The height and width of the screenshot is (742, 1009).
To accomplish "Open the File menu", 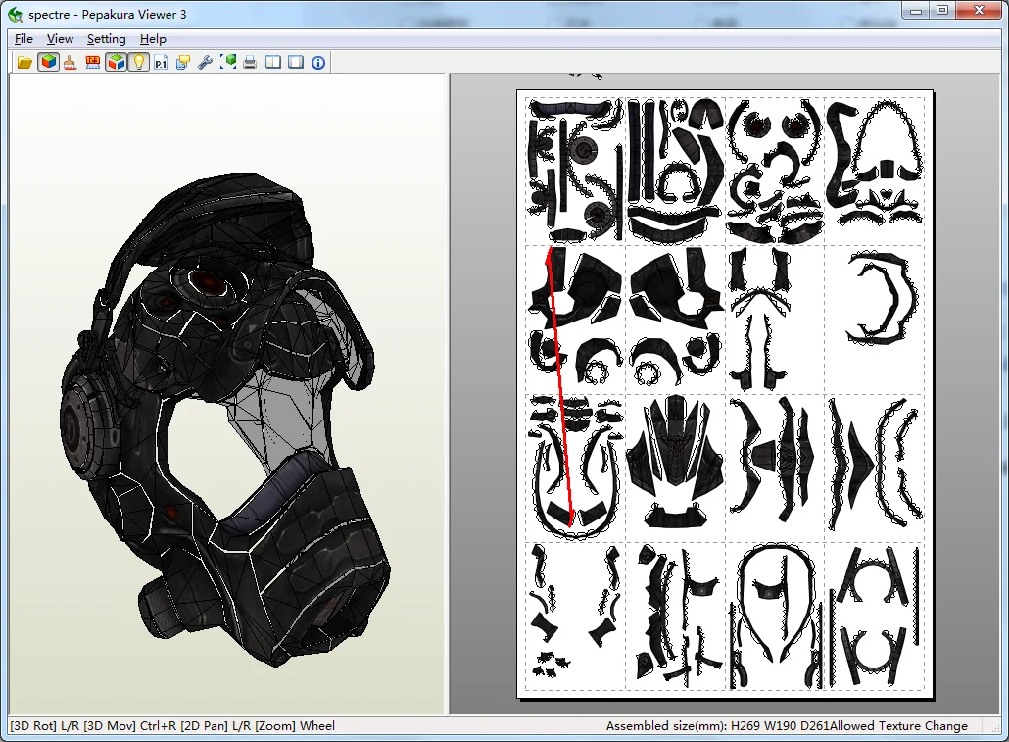I will point(24,39).
